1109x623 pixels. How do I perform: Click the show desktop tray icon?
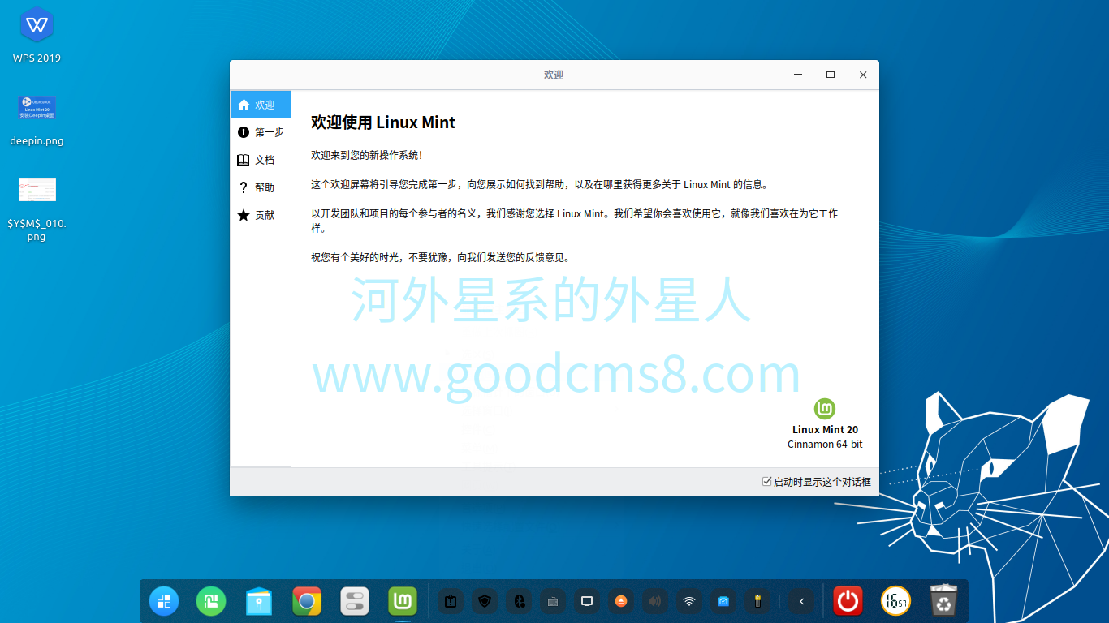coord(587,601)
